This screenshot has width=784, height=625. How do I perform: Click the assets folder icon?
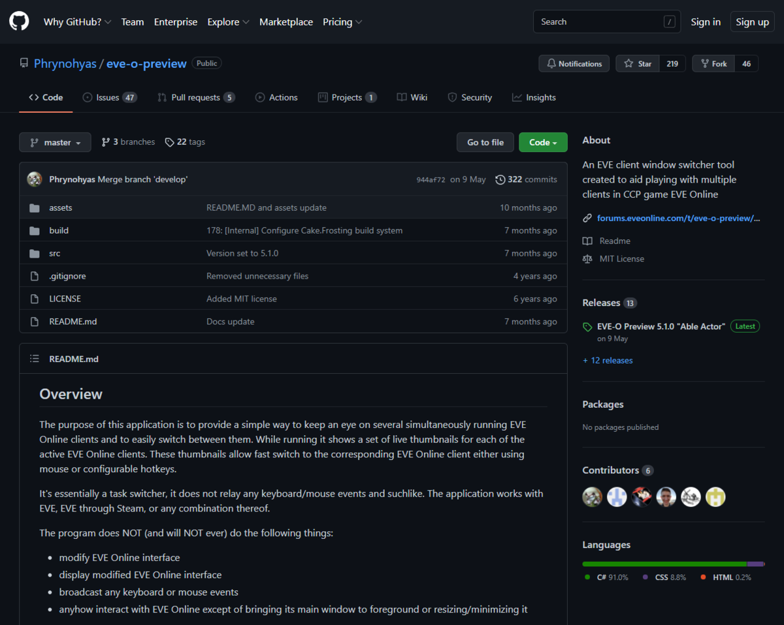click(35, 207)
